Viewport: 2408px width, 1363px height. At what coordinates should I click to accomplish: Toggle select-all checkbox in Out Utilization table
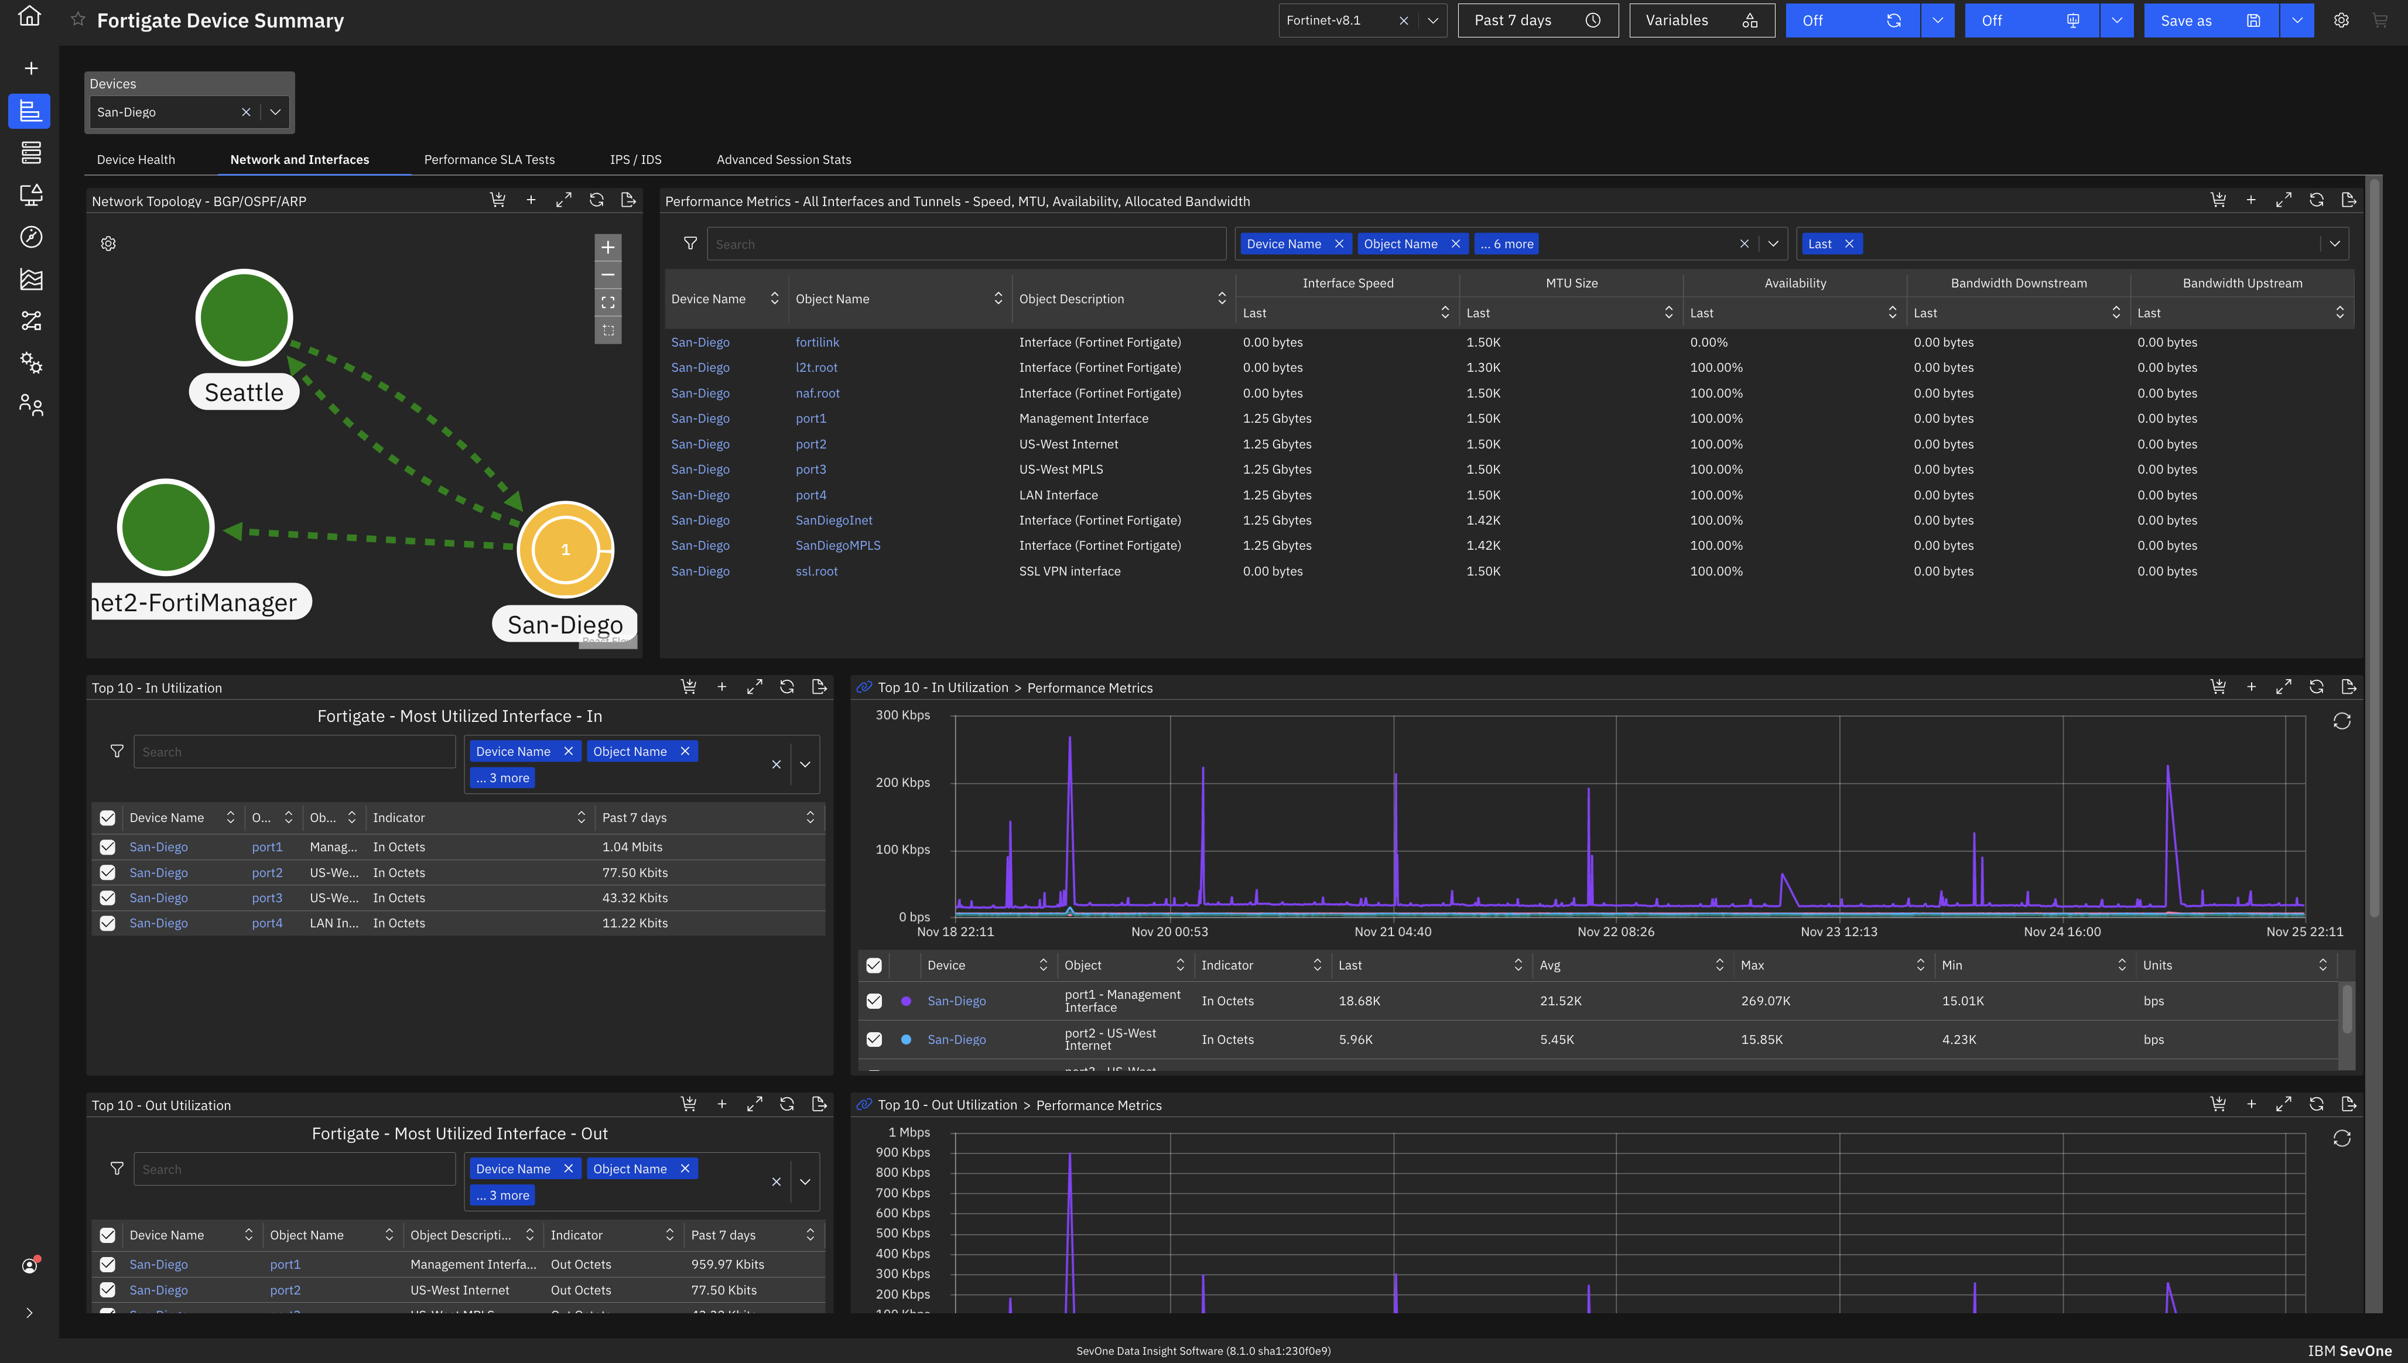pos(108,1235)
